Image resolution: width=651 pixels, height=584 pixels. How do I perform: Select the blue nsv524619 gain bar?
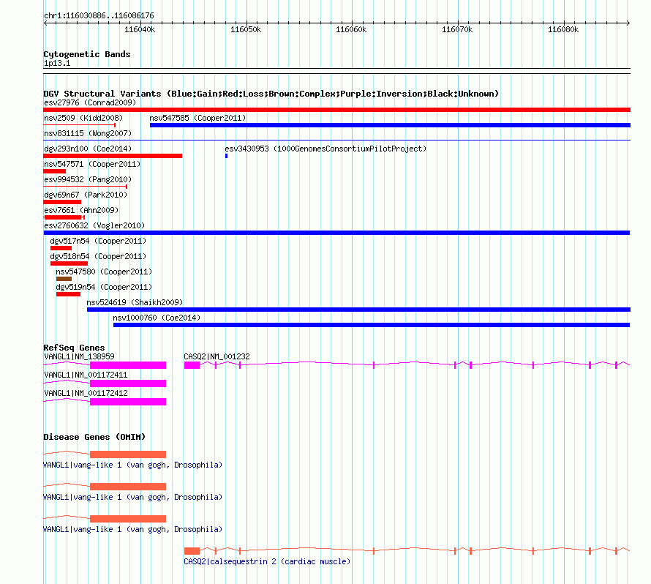pos(358,310)
